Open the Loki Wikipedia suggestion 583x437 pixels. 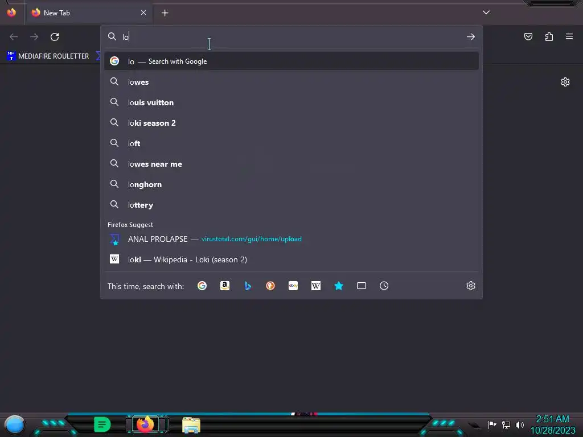point(291,259)
